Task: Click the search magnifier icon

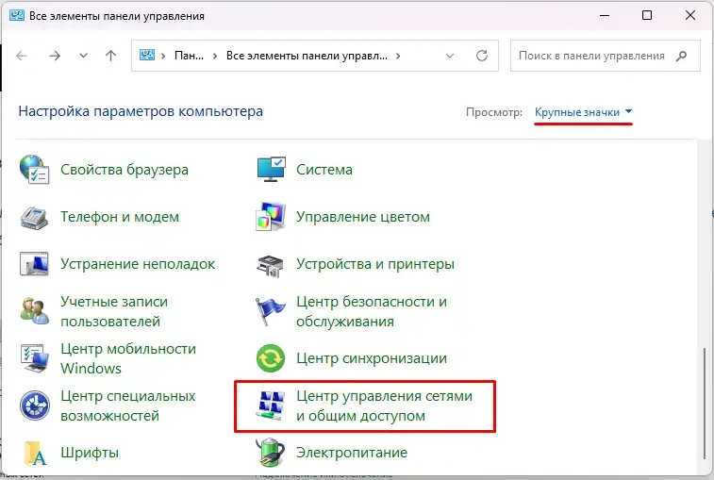Action: 681,56
